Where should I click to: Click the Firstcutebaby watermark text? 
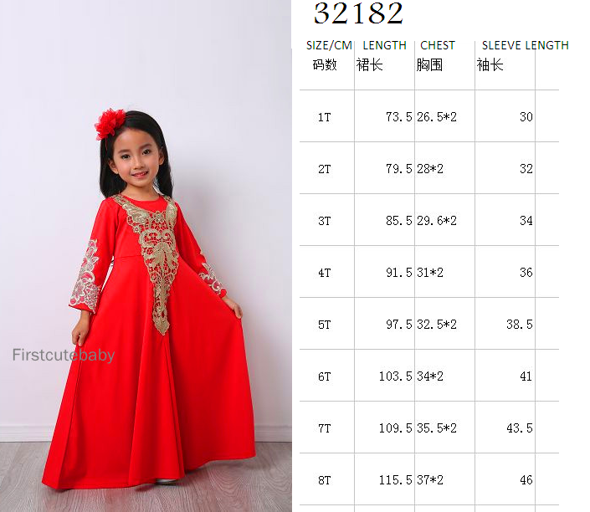coord(64,355)
